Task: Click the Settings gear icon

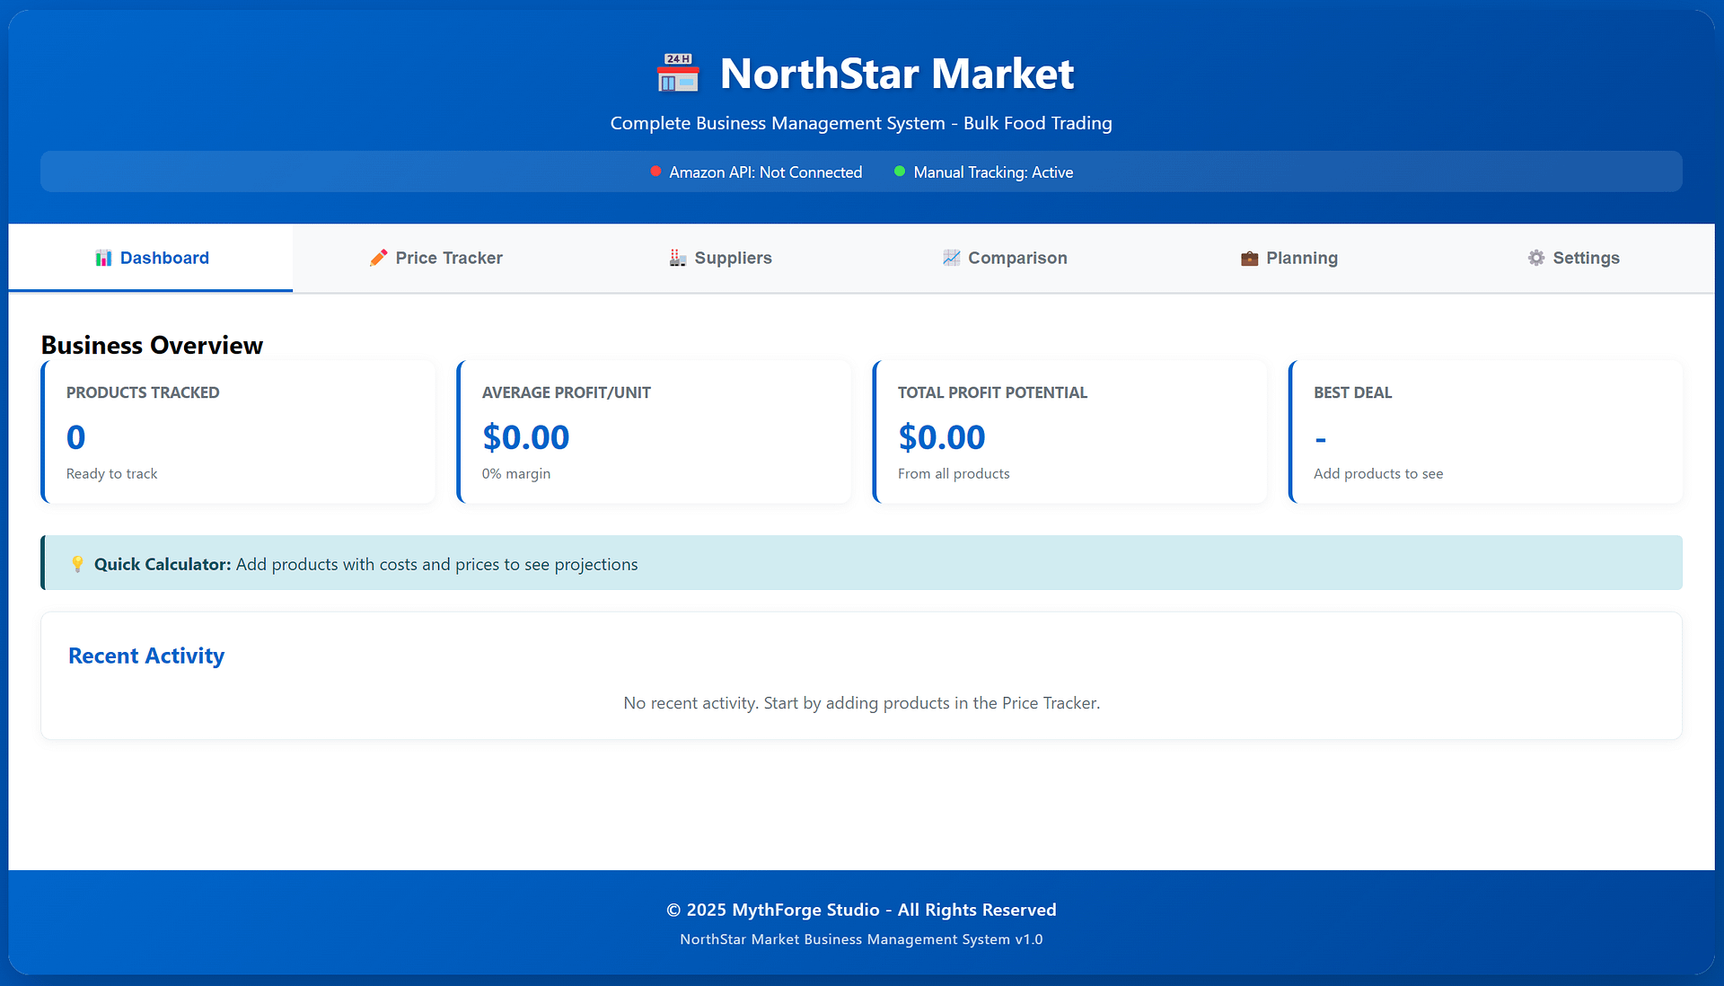Action: click(1536, 259)
